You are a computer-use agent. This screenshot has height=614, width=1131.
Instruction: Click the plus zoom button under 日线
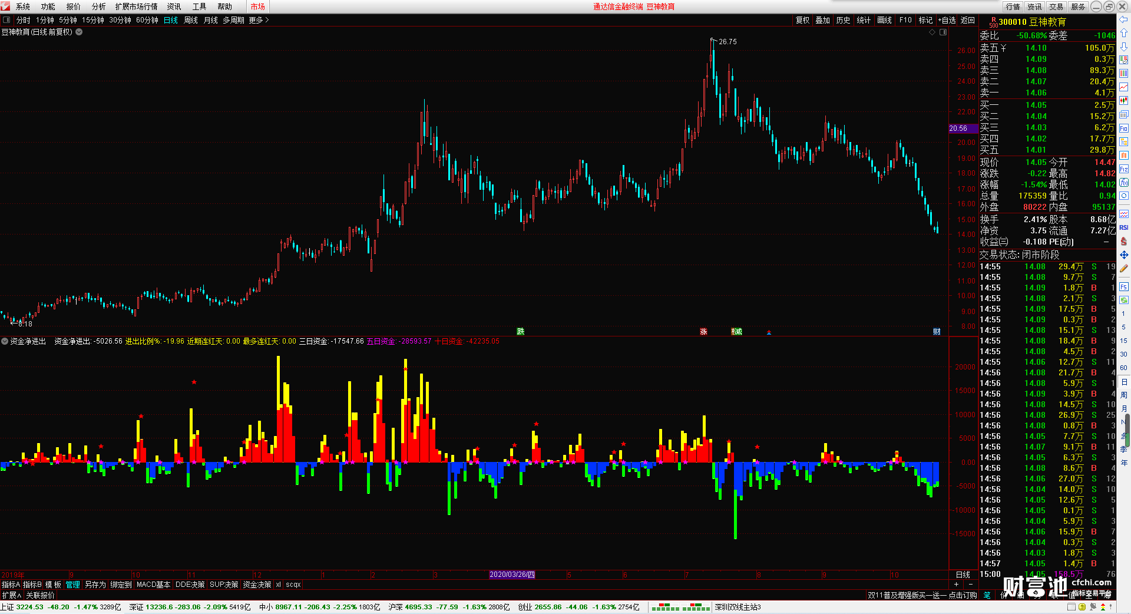(x=956, y=584)
